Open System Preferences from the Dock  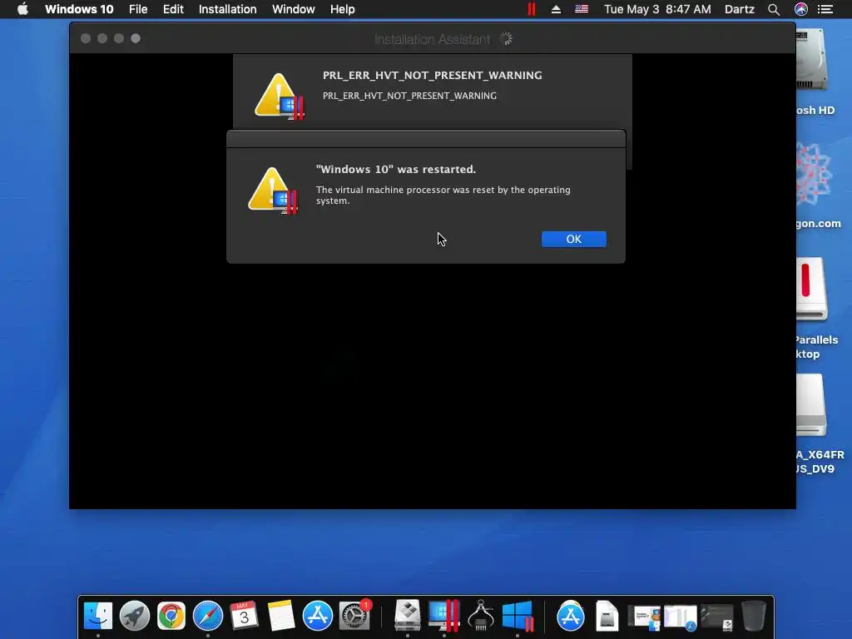pos(354,617)
